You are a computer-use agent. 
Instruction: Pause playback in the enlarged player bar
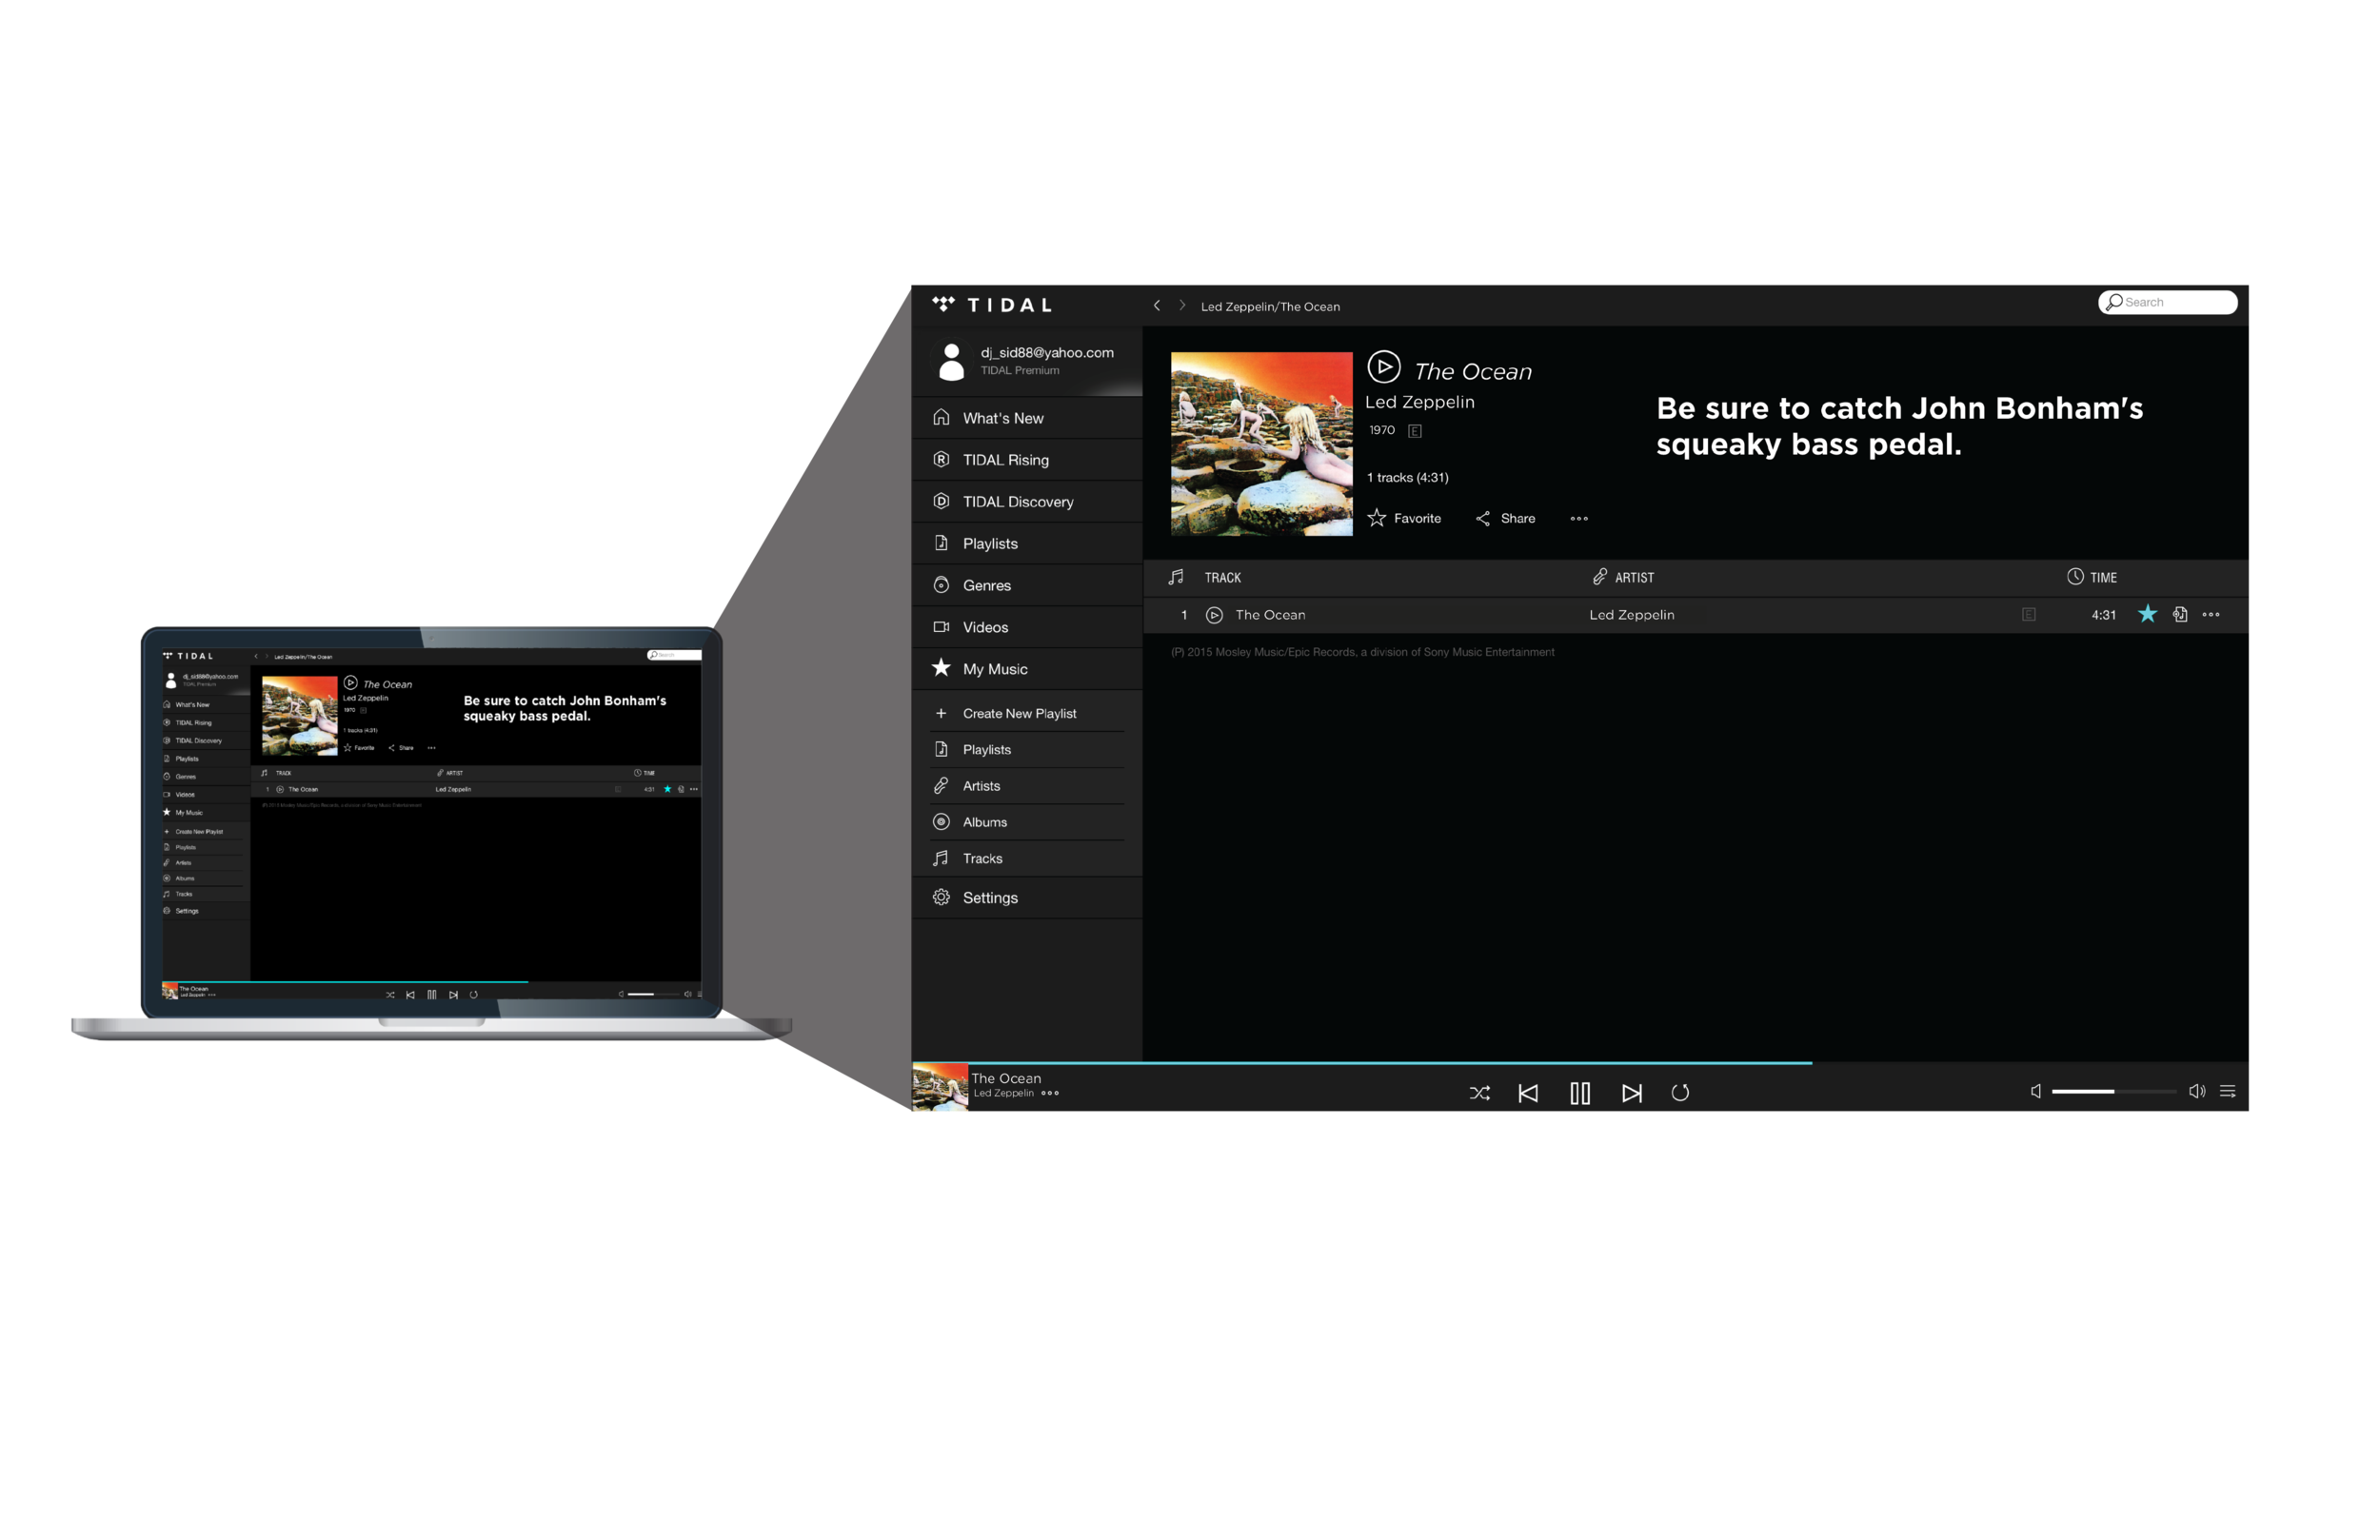pyautogui.click(x=1580, y=1094)
